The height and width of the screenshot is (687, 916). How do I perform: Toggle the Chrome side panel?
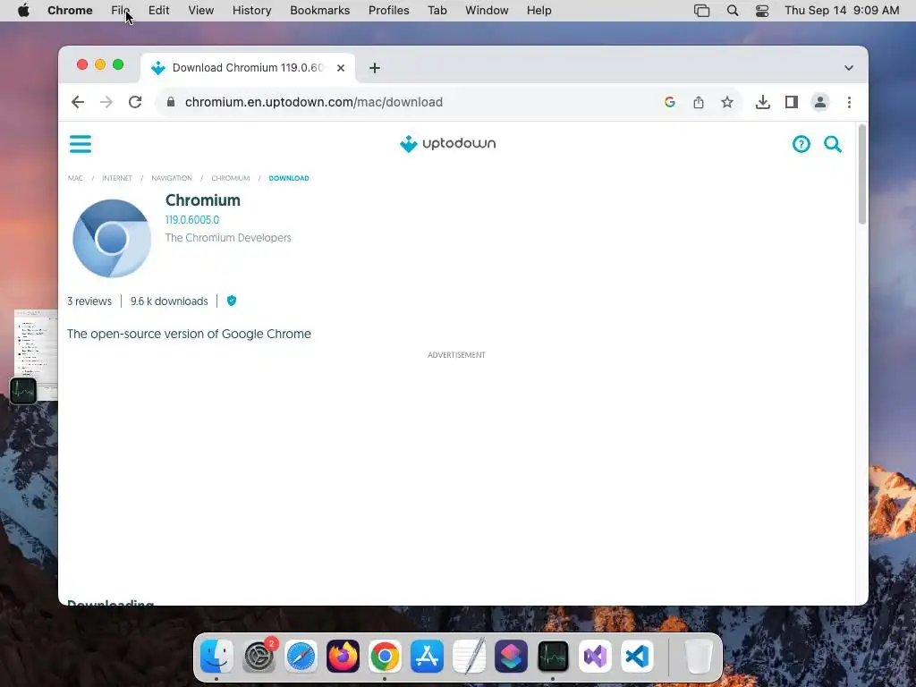(x=791, y=102)
